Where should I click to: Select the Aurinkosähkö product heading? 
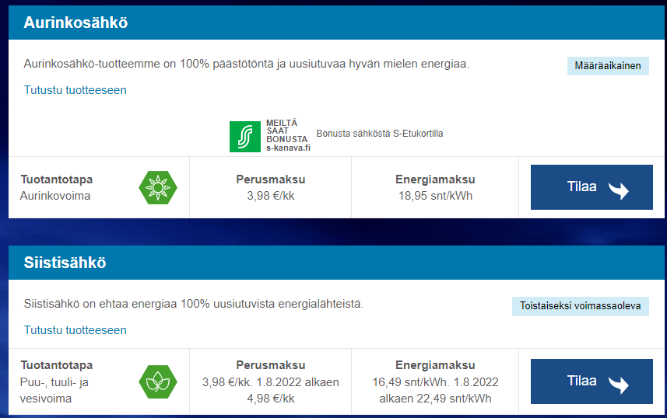(75, 23)
